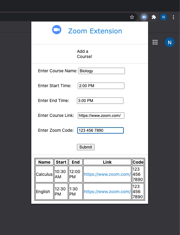Open the Zoom extension toolbar icon
The height and width of the screenshot is (235, 180).
(x=144, y=17)
